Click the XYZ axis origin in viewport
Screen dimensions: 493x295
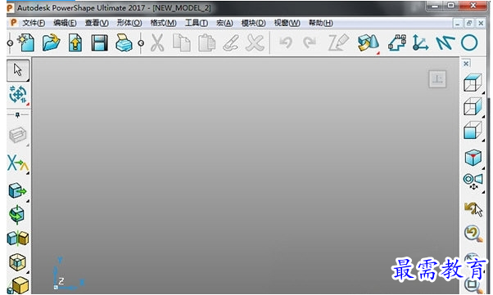click(x=56, y=287)
